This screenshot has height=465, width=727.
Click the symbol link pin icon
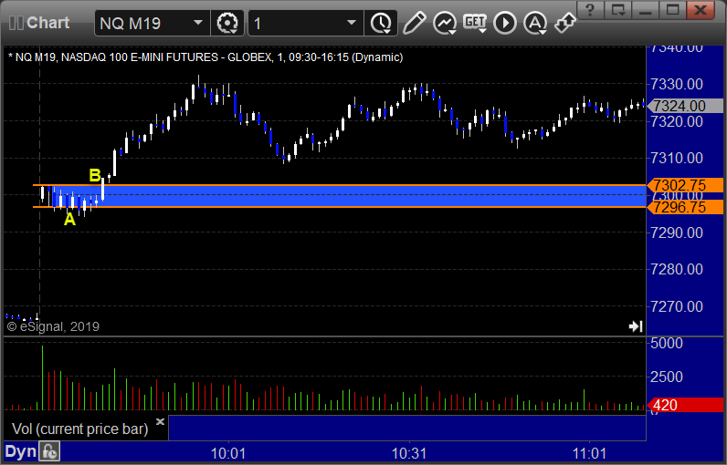565,23
